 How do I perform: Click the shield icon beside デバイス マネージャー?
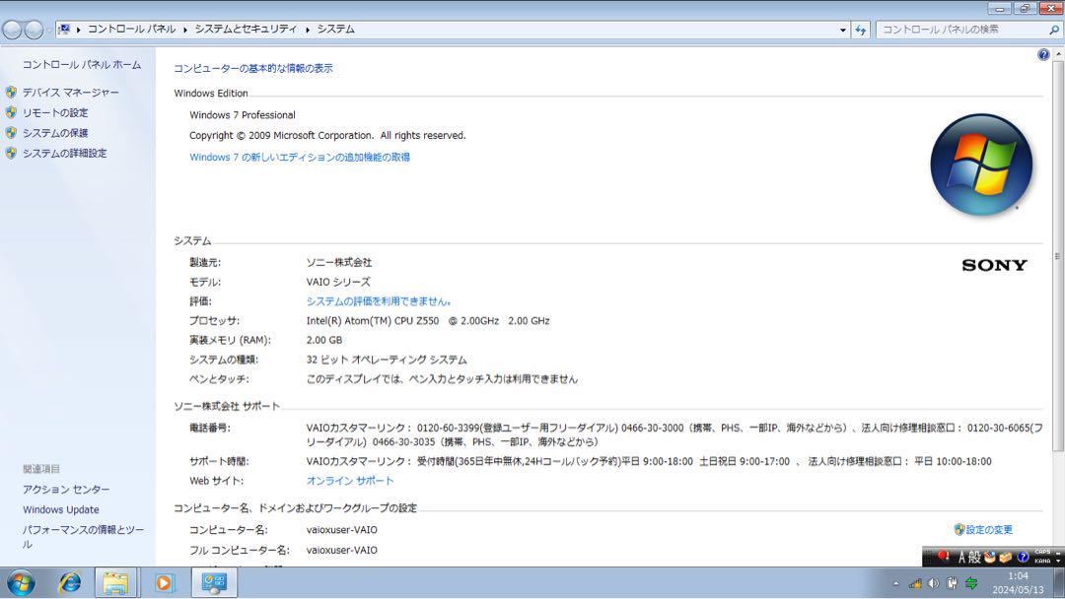11,93
